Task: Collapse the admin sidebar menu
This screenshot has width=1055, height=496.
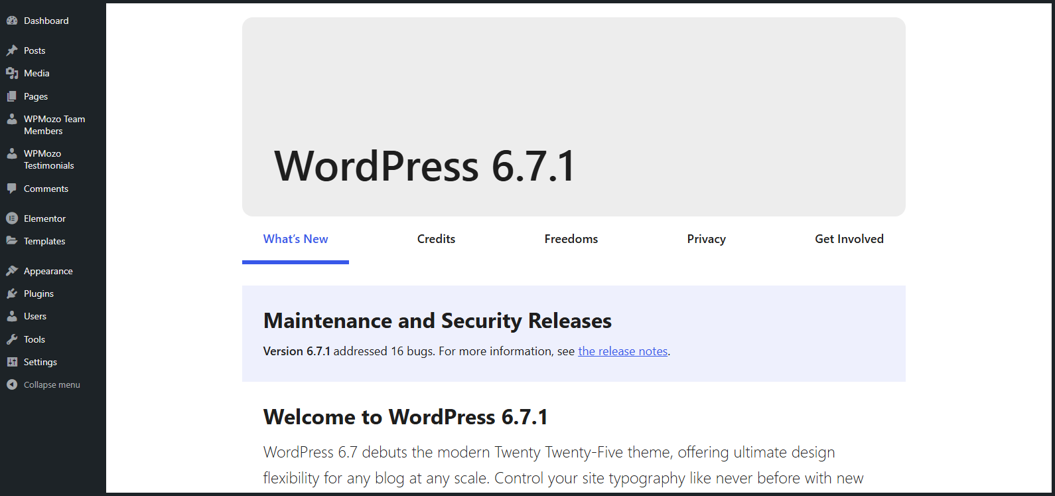Action: coord(52,384)
